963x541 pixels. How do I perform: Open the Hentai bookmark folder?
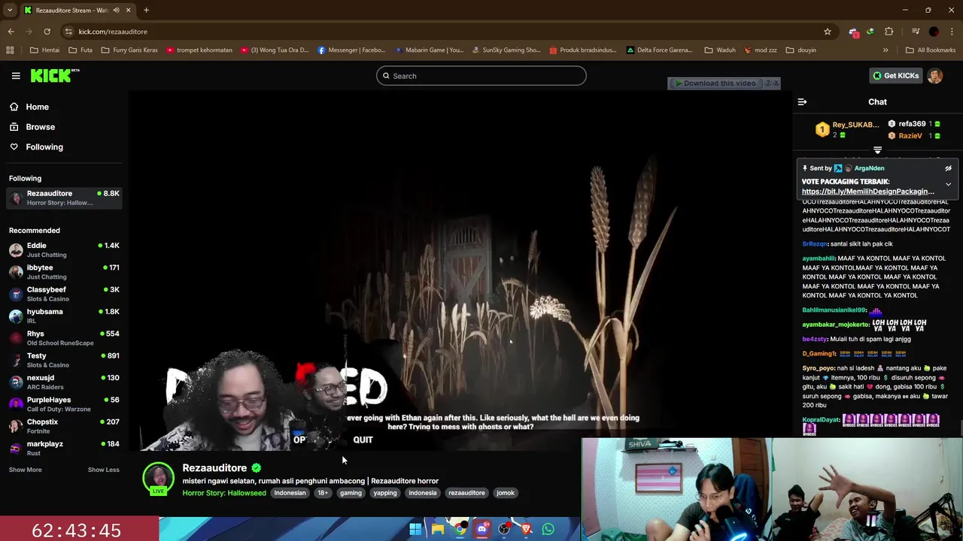coord(44,50)
